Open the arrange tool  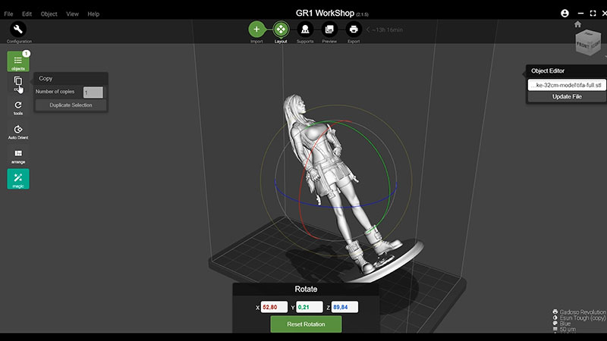pyautogui.click(x=18, y=155)
